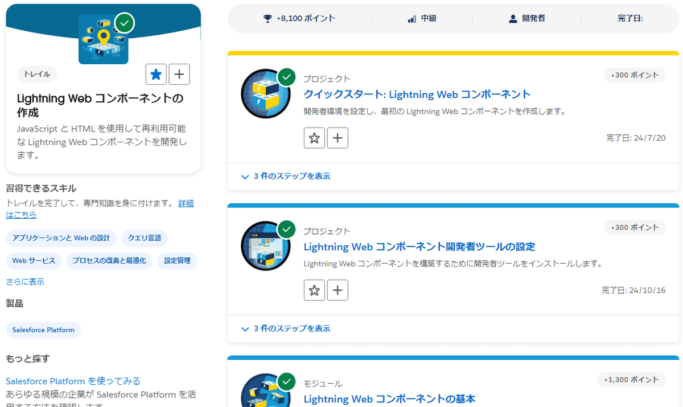Open Lightning Web コンポーネントの基本 module link

(389, 399)
